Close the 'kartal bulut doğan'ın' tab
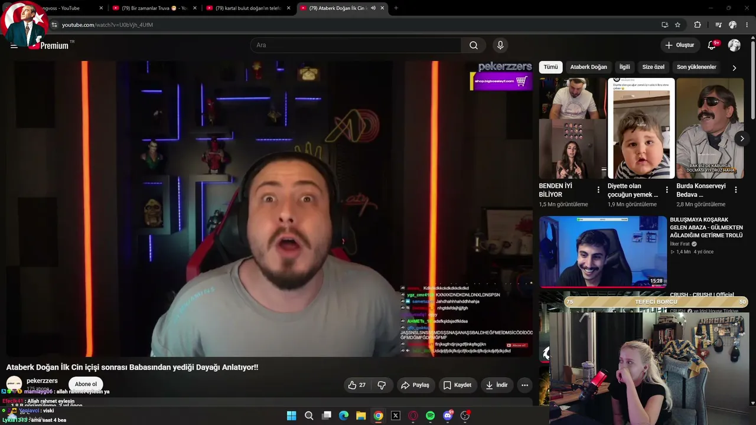 point(288,8)
